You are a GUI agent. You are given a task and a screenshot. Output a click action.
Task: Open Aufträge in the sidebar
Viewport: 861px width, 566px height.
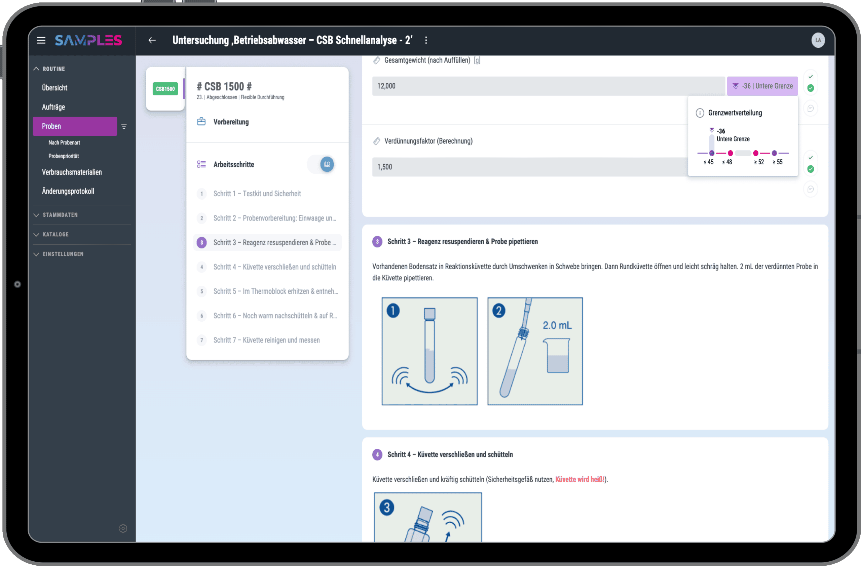pyautogui.click(x=53, y=107)
